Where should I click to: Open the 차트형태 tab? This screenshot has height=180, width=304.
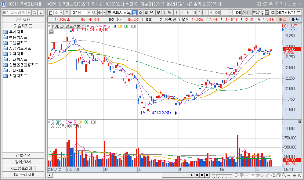[x=23, y=20]
